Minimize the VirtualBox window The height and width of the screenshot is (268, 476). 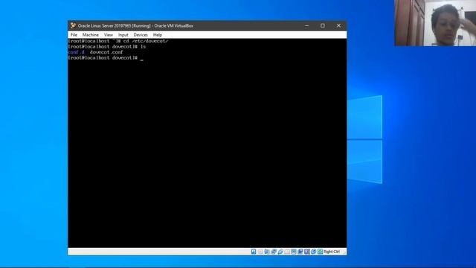(x=307, y=26)
